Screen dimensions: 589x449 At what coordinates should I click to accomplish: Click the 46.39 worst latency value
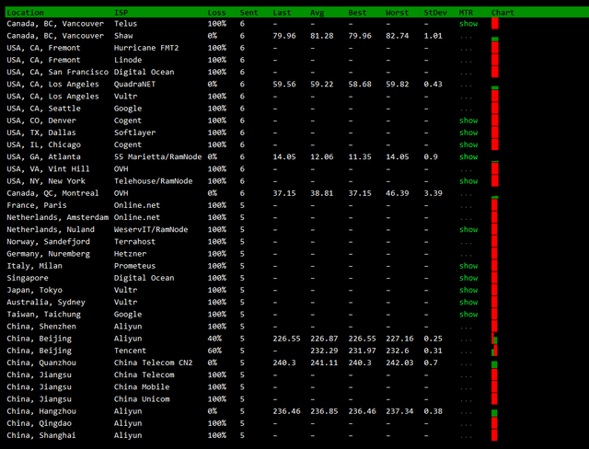tap(397, 193)
